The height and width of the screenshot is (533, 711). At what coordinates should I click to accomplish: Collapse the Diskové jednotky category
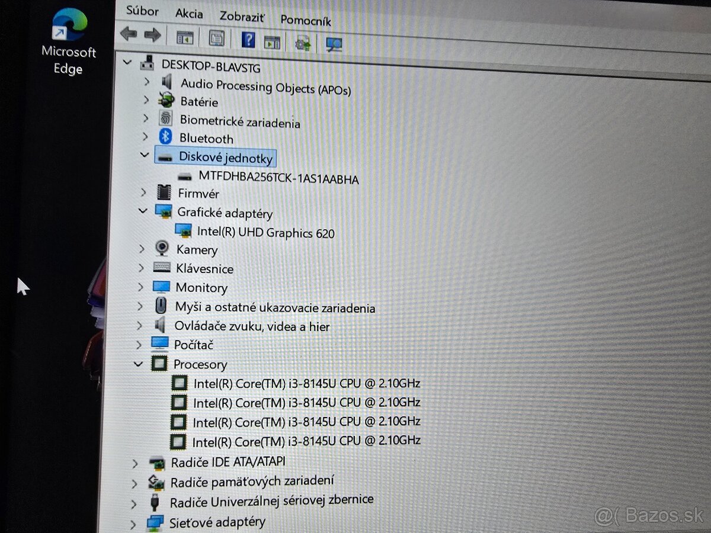click(145, 155)
